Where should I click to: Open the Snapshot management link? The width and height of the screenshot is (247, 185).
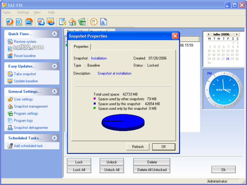pyautogui.click(x=31, y=107)
